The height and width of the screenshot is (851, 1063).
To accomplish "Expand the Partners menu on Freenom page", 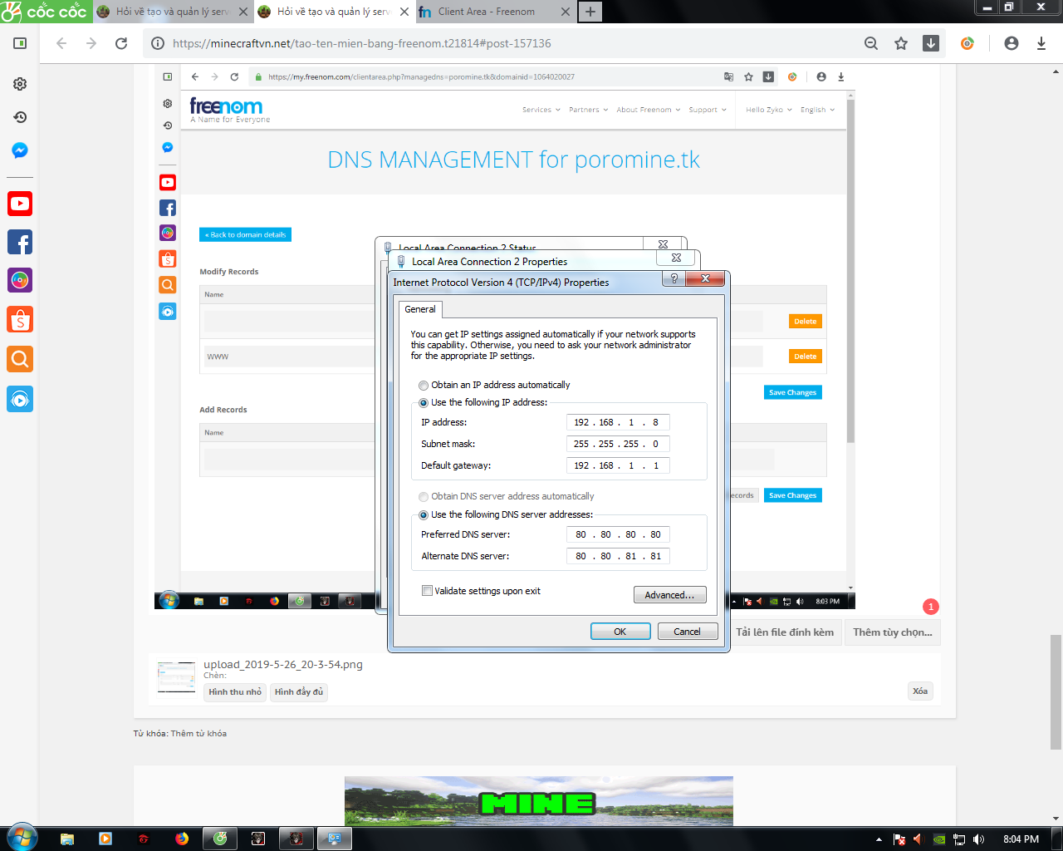I will pos(589,110).
